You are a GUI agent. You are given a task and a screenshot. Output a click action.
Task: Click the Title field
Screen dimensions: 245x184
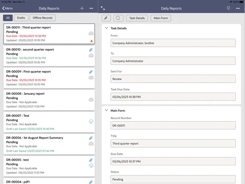click(x=173, y=144)
